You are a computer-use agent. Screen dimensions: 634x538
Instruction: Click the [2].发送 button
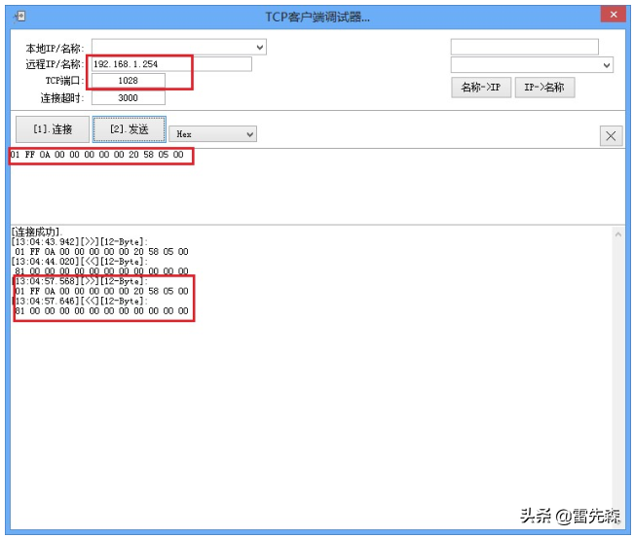(129, 129)
